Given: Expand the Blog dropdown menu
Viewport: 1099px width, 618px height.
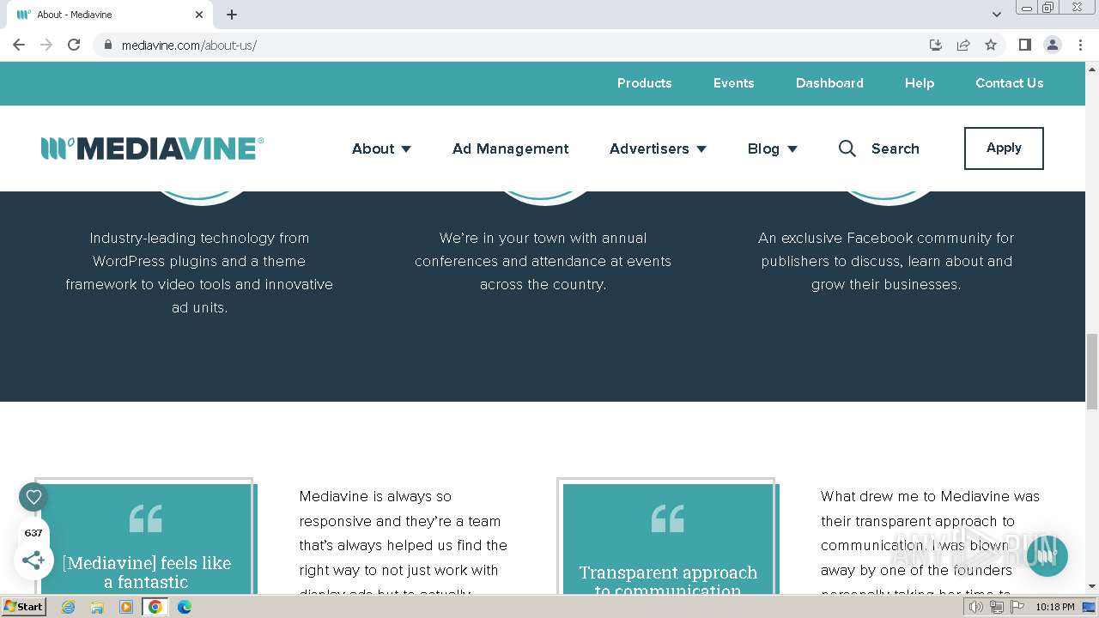Looking at the screenshot, I should [x=772, y=148].
